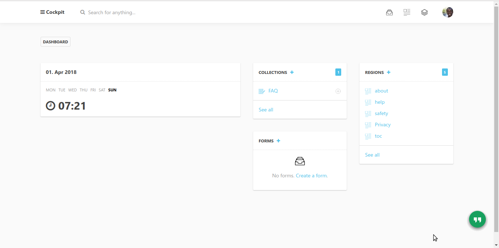Open the about region

tap(381, 91)
